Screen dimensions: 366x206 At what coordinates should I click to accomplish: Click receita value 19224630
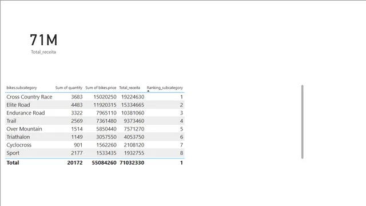(x=133, y=97)
